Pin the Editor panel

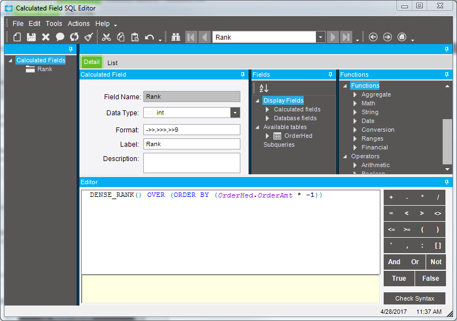[447, 182]
